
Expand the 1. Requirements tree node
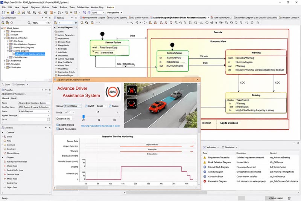pyautogui.click(x=5, y=31)
